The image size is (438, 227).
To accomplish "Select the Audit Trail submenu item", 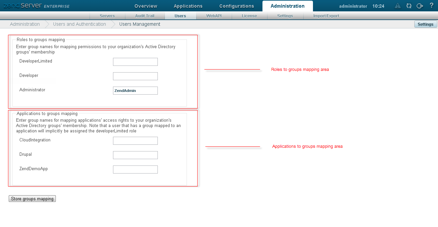I will point(144,16).
